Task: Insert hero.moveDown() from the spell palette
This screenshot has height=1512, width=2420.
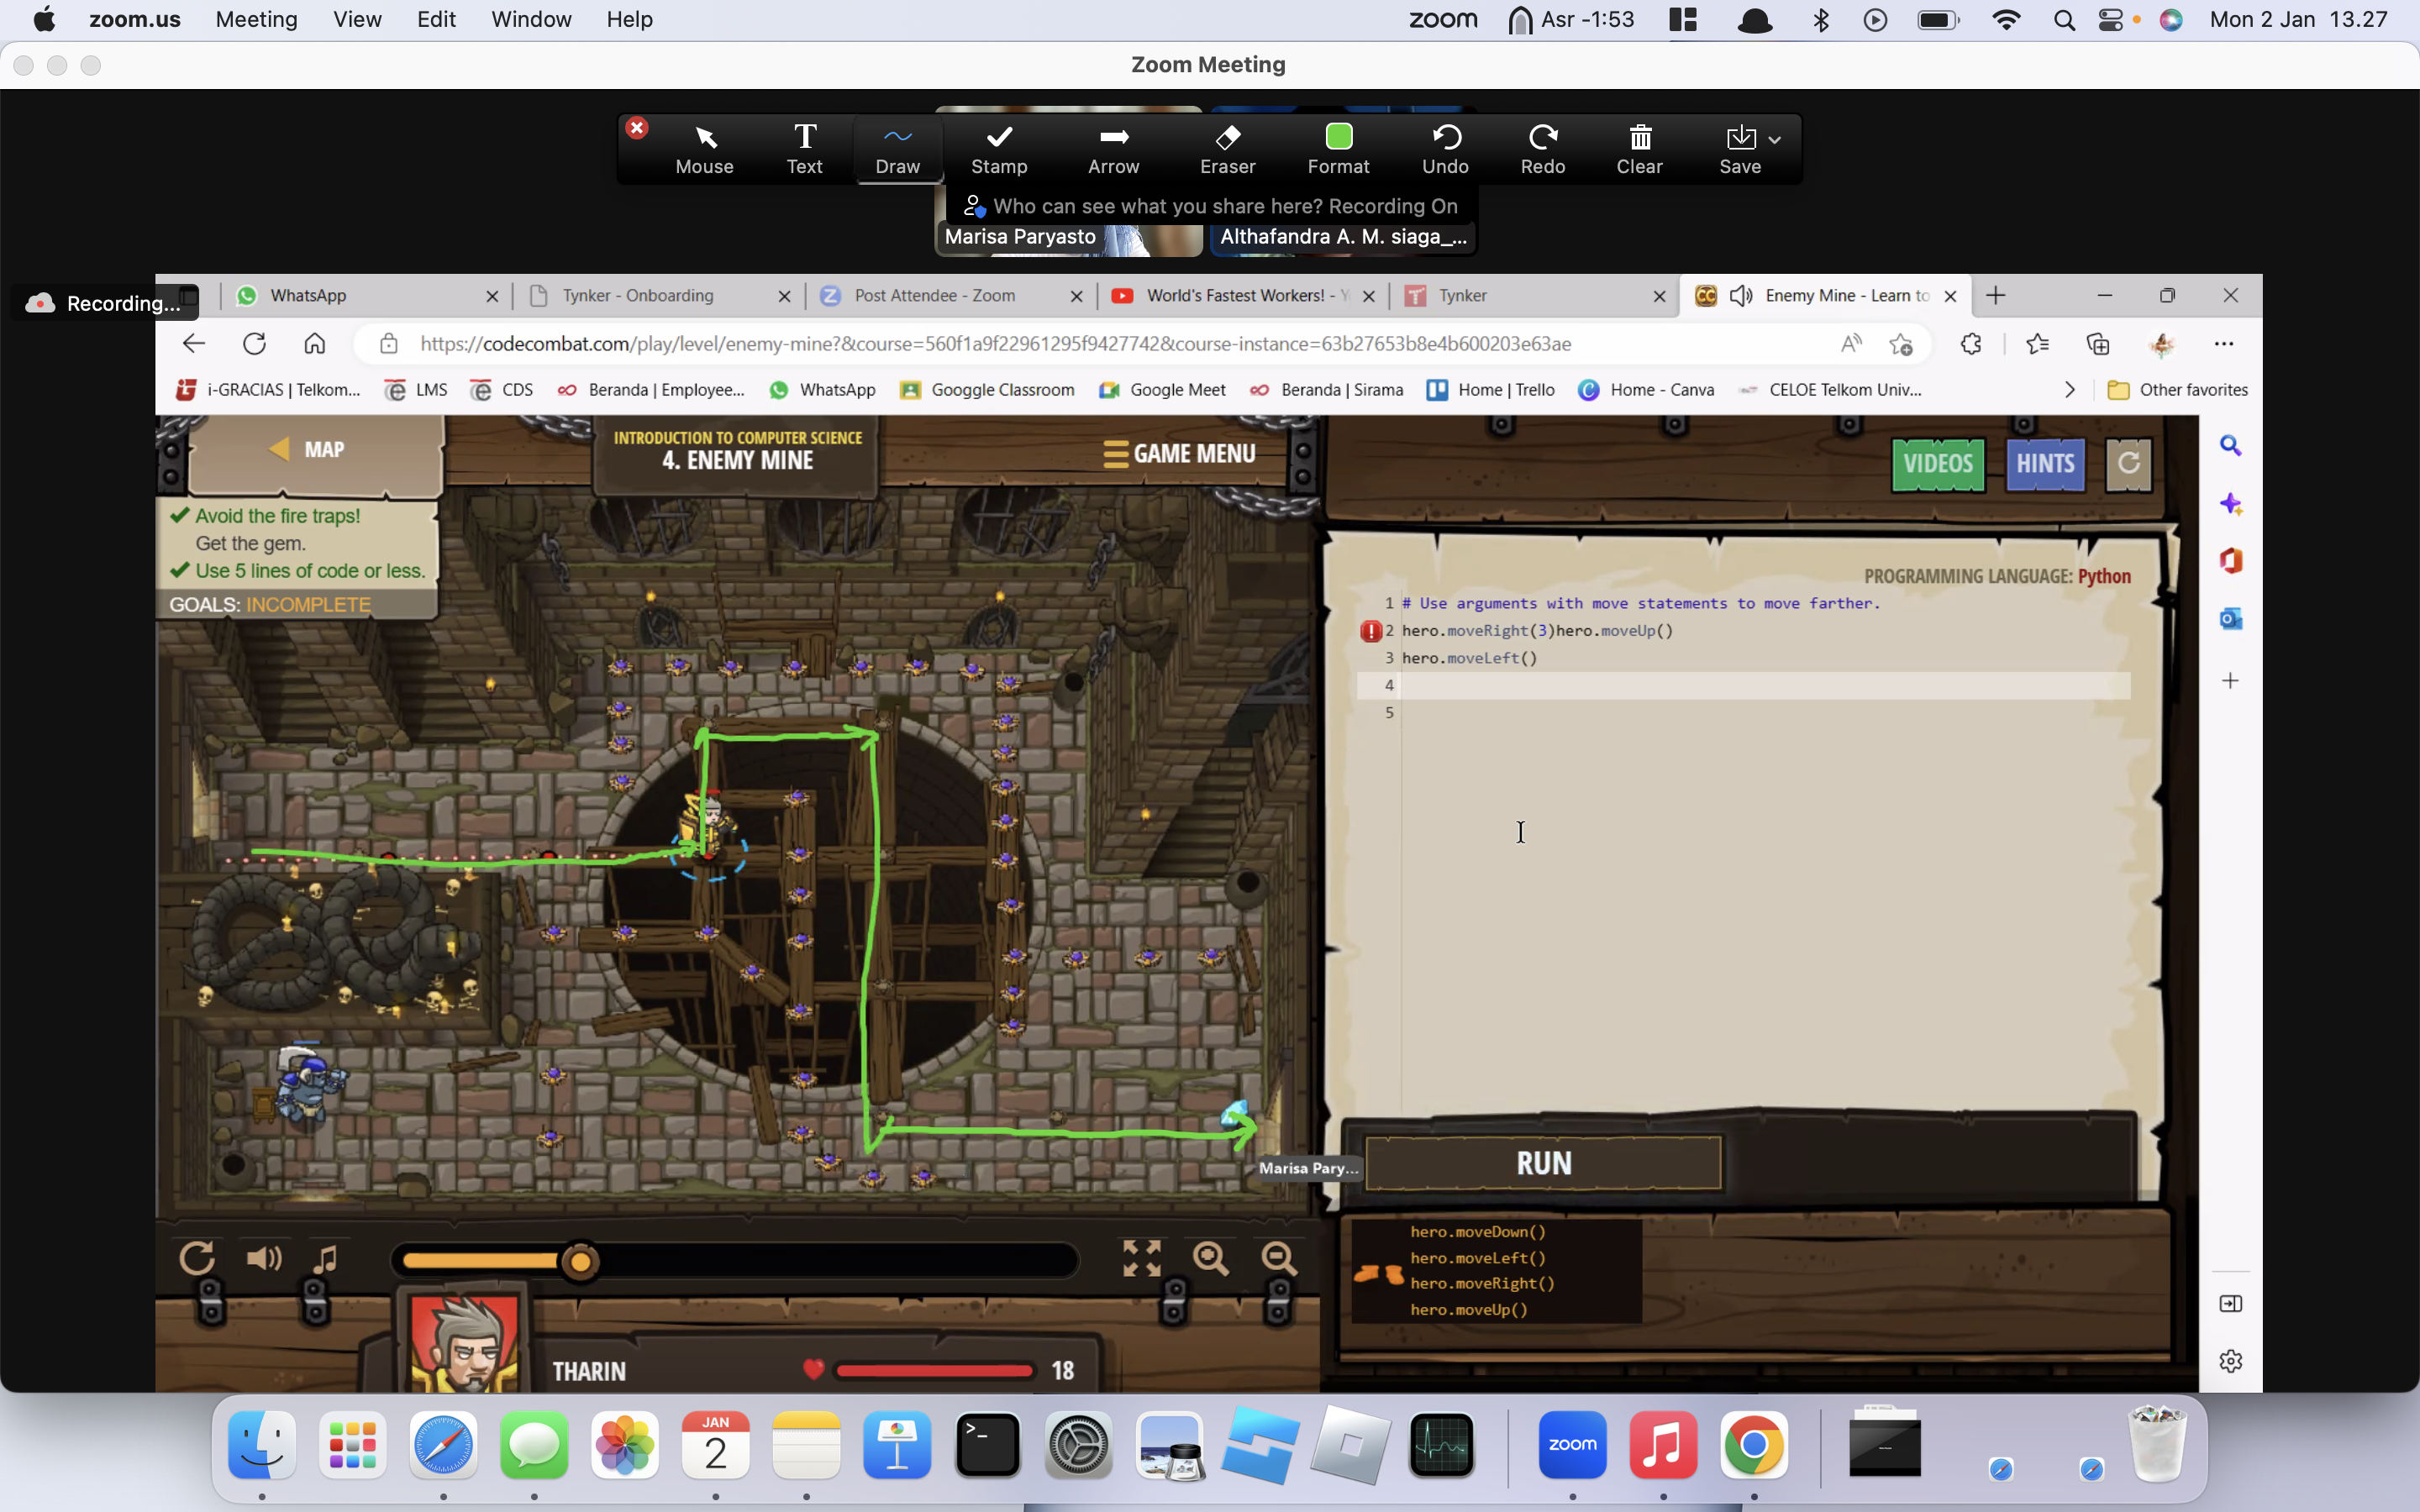Action: 1477,1232
